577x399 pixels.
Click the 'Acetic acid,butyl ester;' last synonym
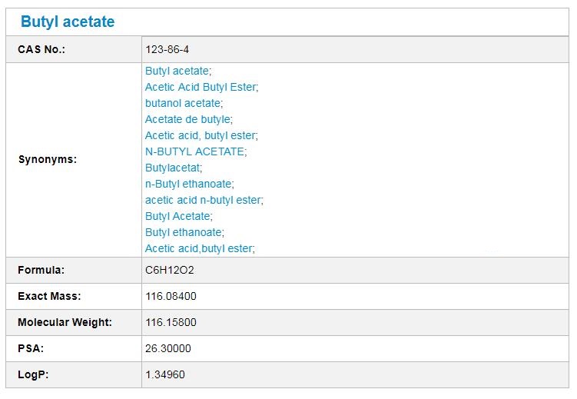coord(200,248)
